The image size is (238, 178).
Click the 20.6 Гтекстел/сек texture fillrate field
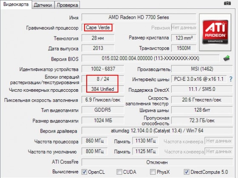(202, 100)
